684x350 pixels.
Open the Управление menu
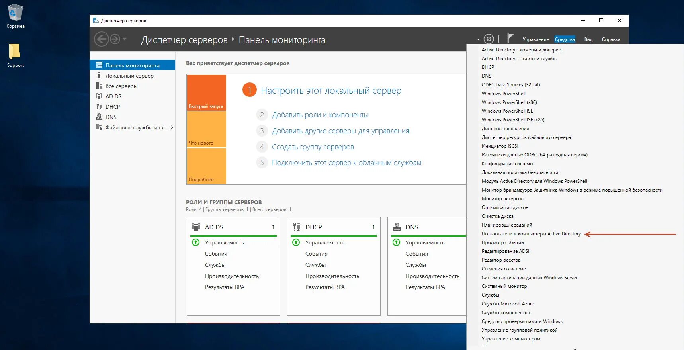click(535, 39)
